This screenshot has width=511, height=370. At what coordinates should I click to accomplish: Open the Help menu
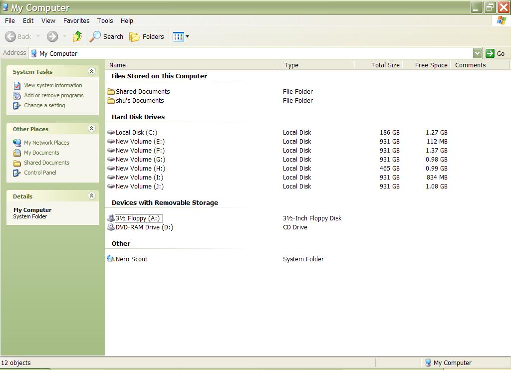[x=127, y=20]
